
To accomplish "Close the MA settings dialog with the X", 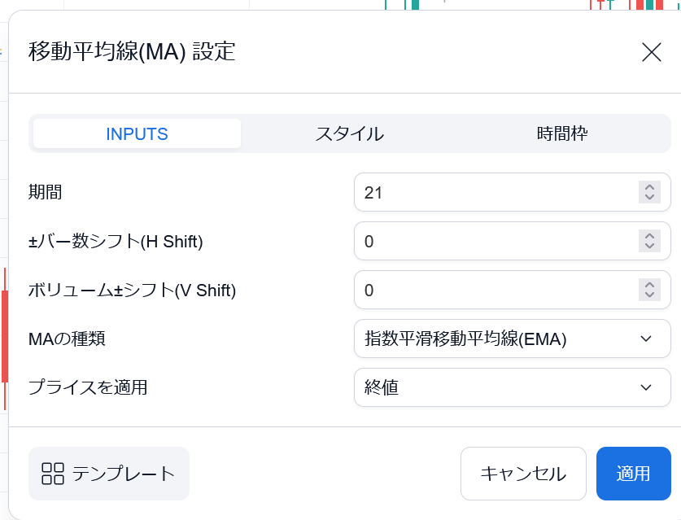I will pos(651,52).
